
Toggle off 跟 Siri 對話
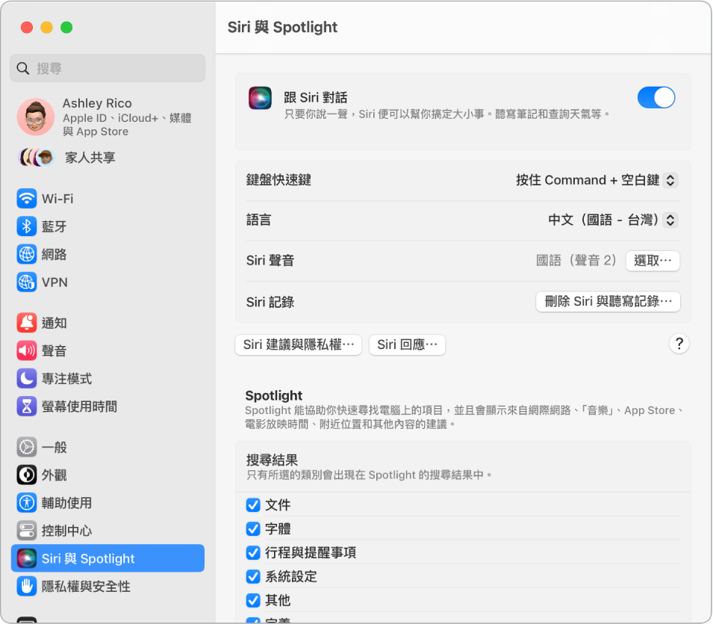656,97
